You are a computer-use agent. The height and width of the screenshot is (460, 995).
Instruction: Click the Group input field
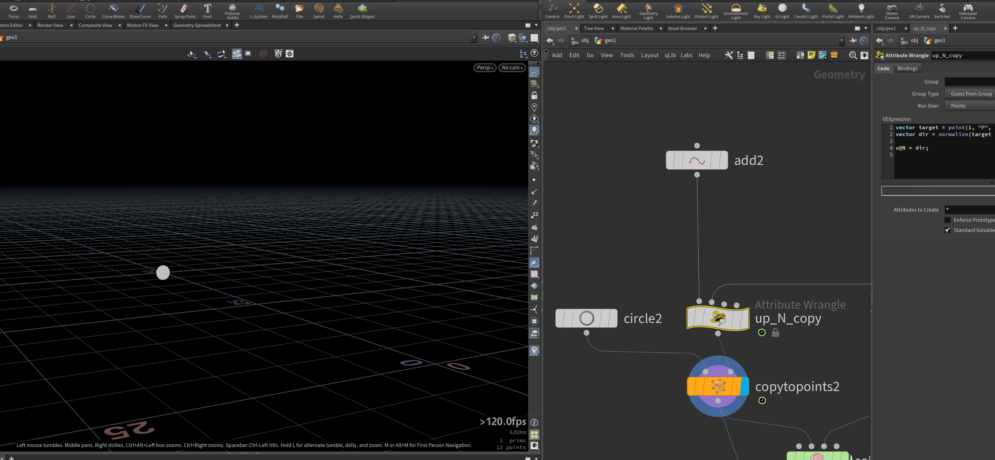[970, 81]
